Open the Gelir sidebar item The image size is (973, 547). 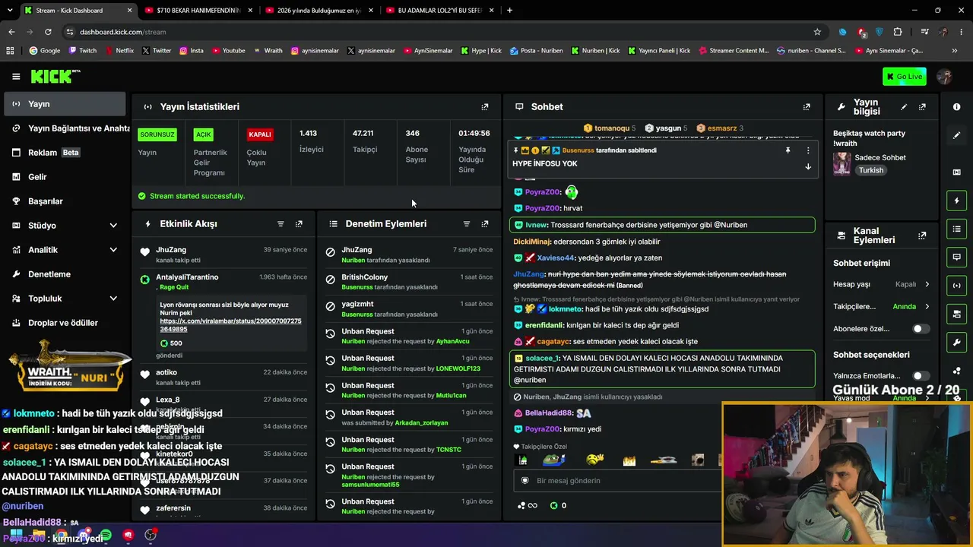[64, 177]
